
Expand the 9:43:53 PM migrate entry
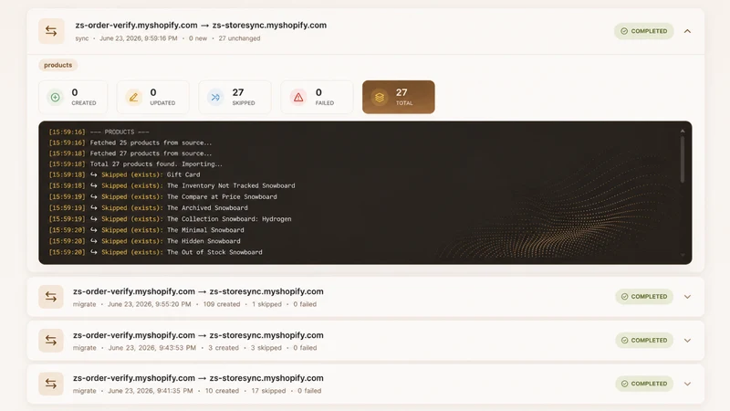687,340
